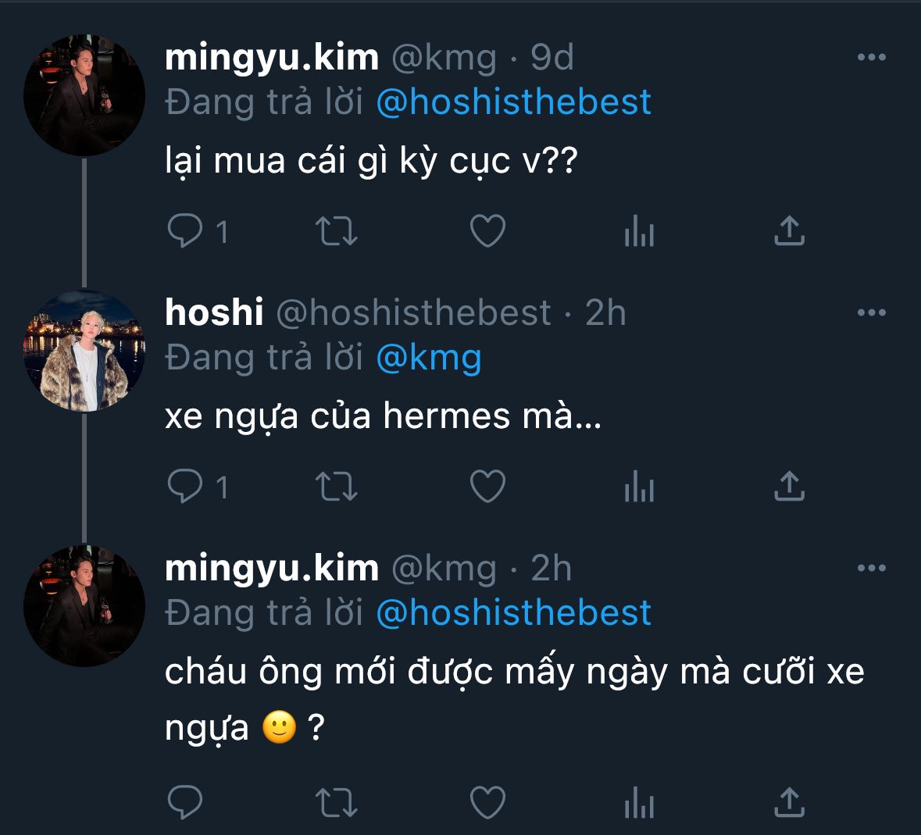
Task: Reply to mingyu.kim's first tweet
Action: pos(186,231)
